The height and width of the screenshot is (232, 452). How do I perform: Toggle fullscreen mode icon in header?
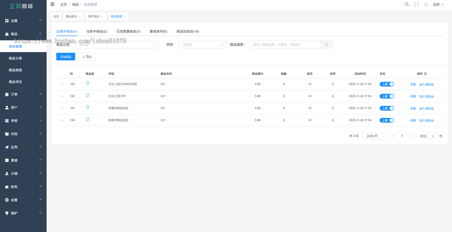[x=416, y=5]
